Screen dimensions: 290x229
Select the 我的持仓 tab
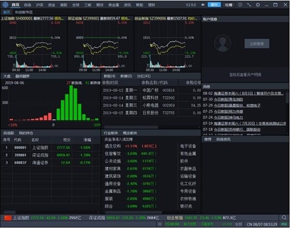point(26,133)
